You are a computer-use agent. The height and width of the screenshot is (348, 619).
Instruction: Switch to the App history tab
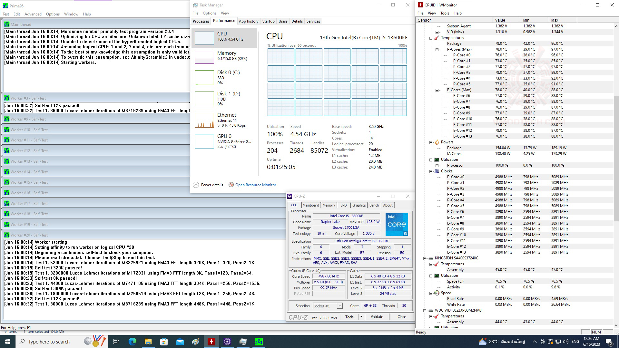tap(248, 21)
